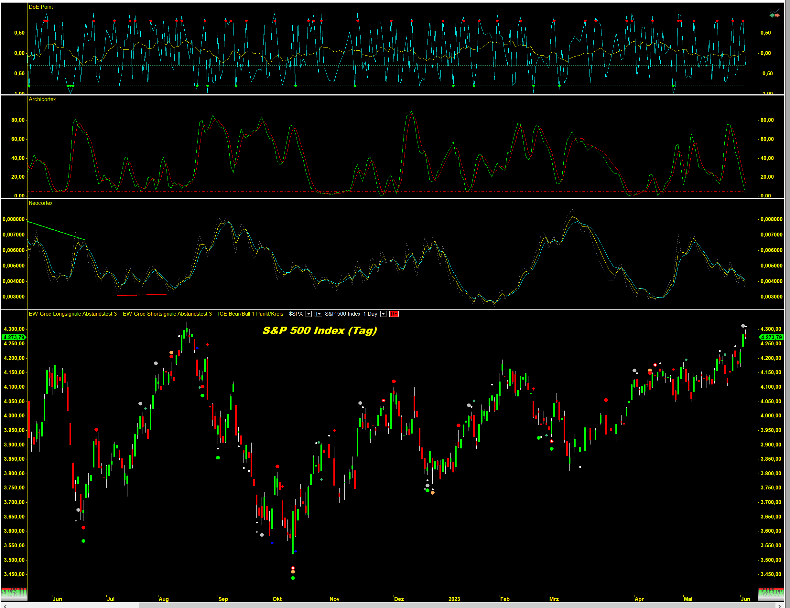
Task: Click the bar-type selector icon beside $SPX
Action: (317, 314)
